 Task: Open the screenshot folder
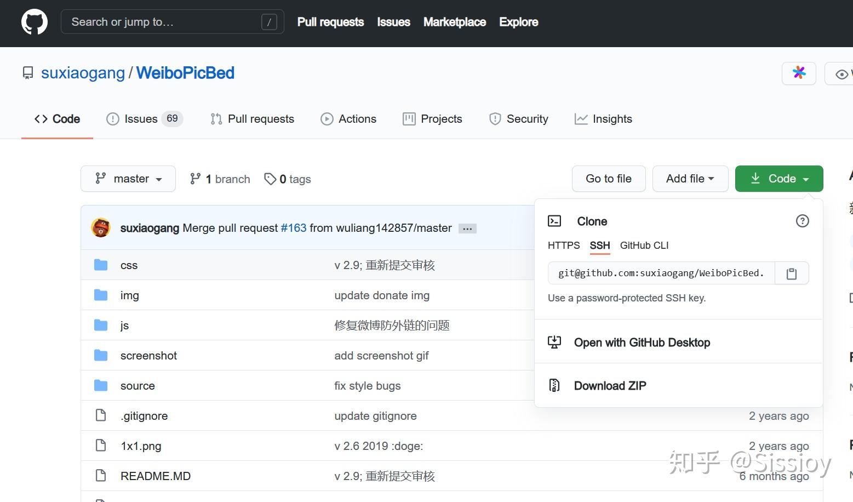[x=148, y=356]
